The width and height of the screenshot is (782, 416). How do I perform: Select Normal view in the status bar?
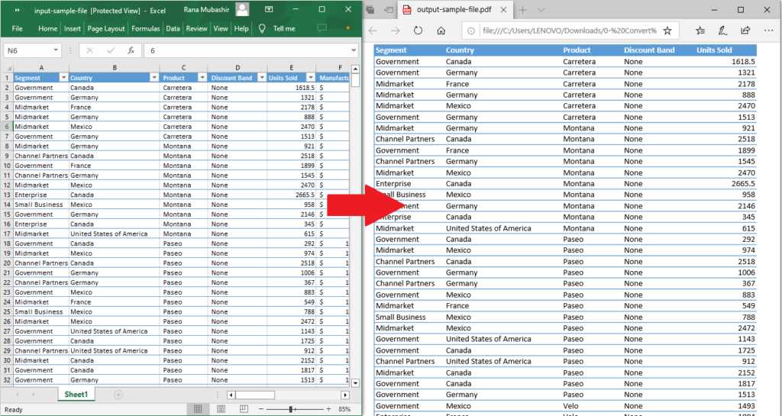(198, 409)
